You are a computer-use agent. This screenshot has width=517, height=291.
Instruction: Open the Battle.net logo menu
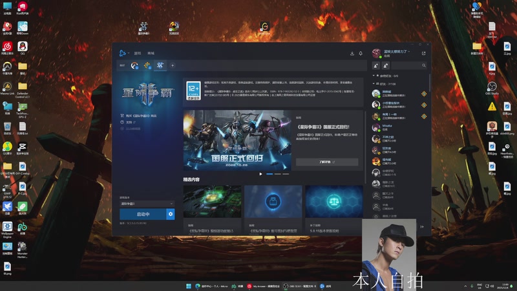point(123,53)
